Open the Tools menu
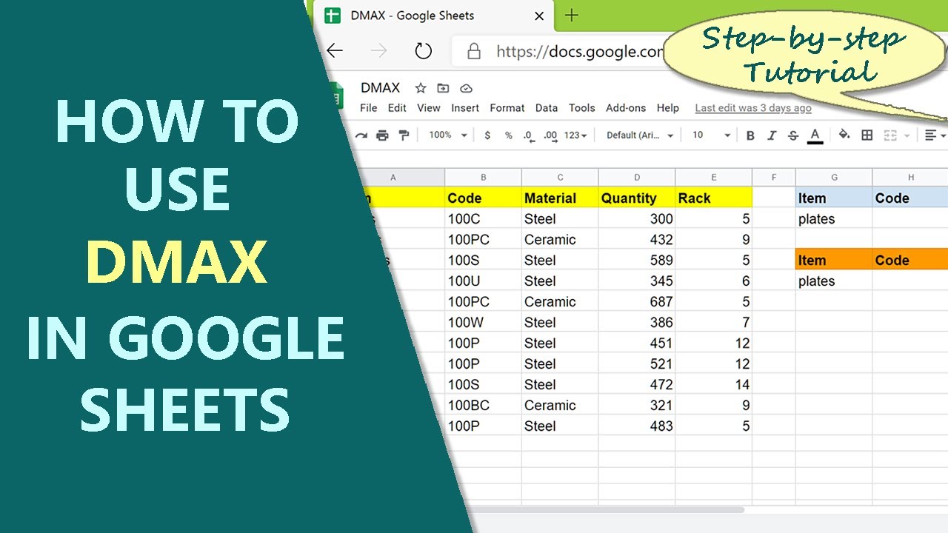Image resolution: width=948 pixels, height=533 pixels. pyautogui.click(x=582, y=108)
